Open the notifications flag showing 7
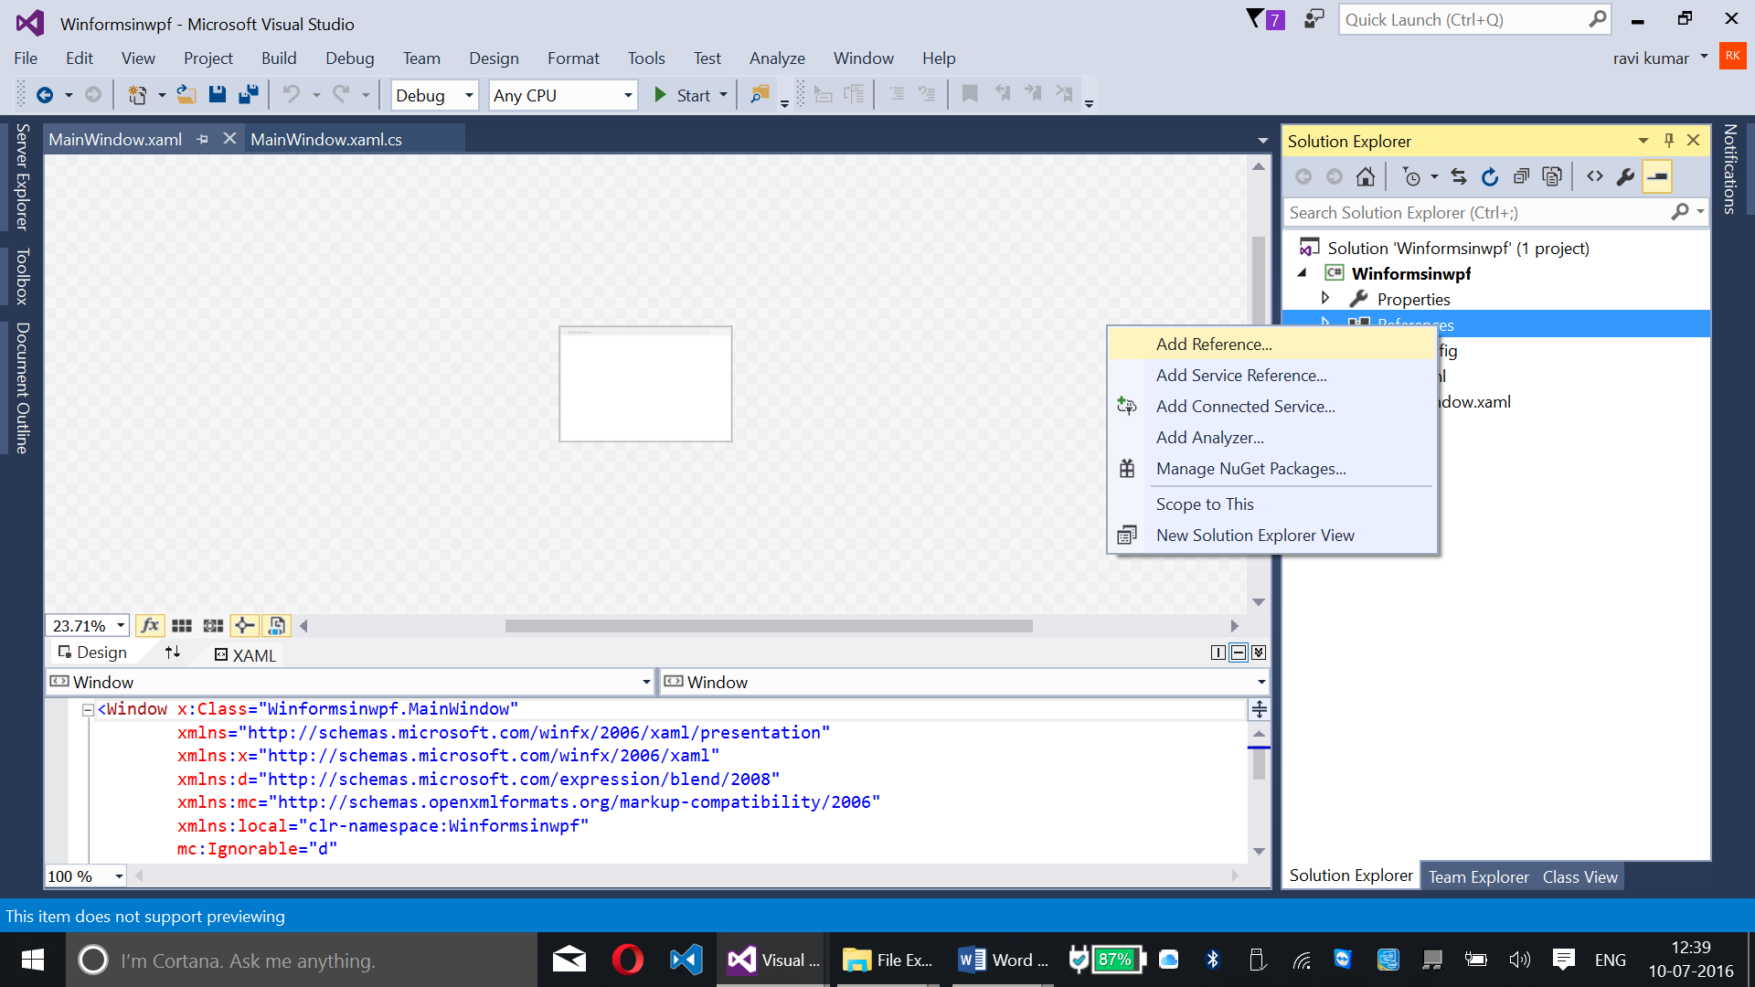Screen dimensions: 1755x987 (1265, 19)
